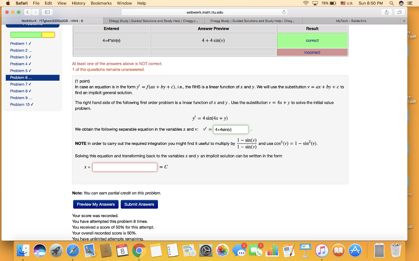Open iTunes from the dock

click(322, 251)
